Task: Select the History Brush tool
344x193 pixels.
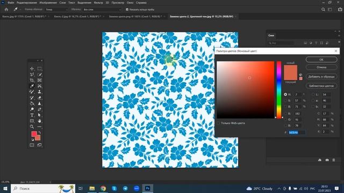Action: [x=32, y=98]
